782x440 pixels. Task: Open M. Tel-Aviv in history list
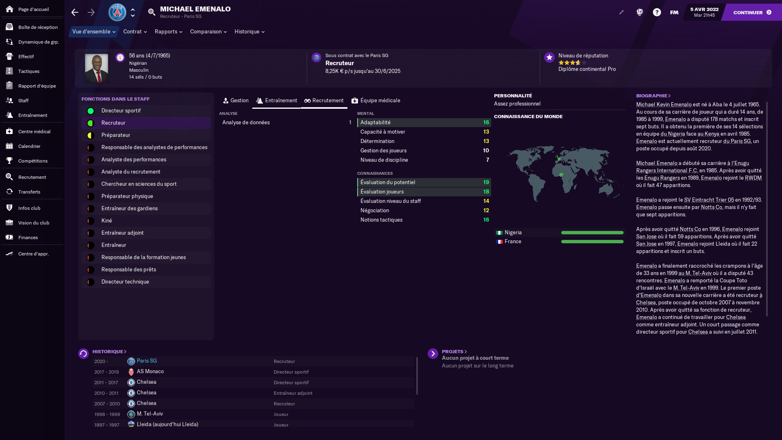coord(150,414)
